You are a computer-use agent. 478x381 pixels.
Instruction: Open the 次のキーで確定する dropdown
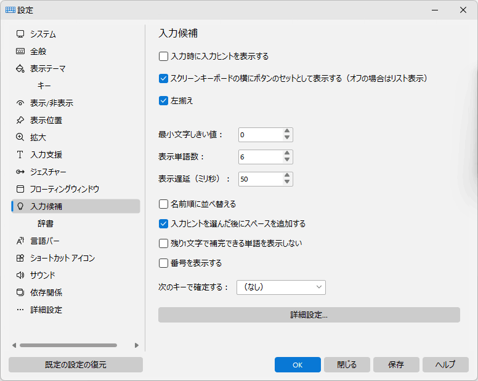click(281, 287)
